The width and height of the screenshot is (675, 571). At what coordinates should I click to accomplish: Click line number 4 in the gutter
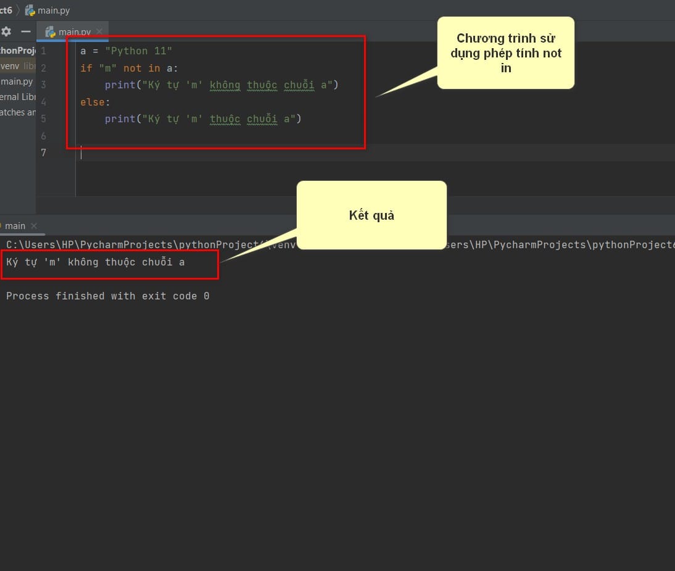click(43, 102)
